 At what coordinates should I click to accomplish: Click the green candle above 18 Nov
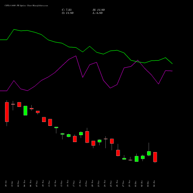[81, 134]
